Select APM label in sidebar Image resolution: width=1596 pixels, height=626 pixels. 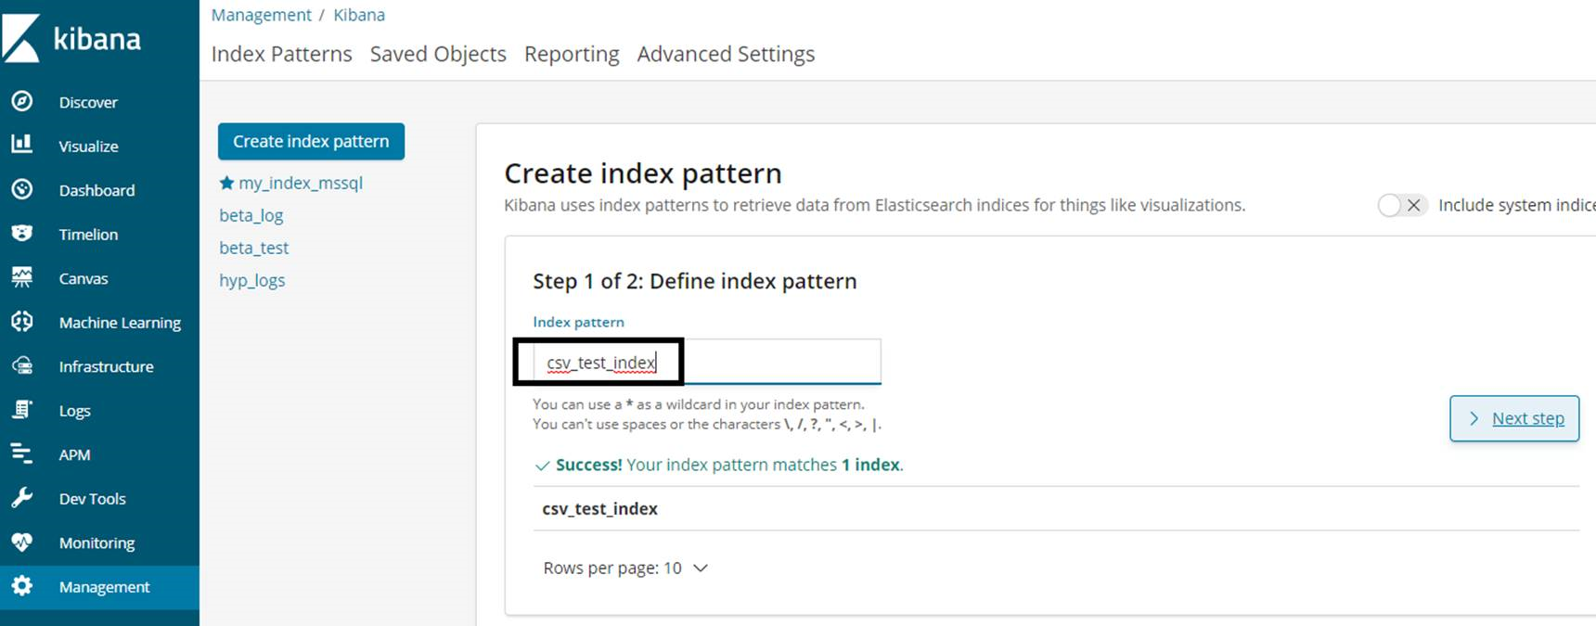pos(75,454)
